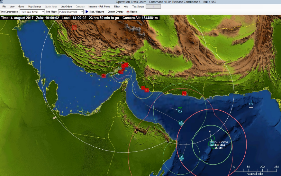
Task: Open the Map Settings menu
Action: pyautogui.click(x=35, y=7)
